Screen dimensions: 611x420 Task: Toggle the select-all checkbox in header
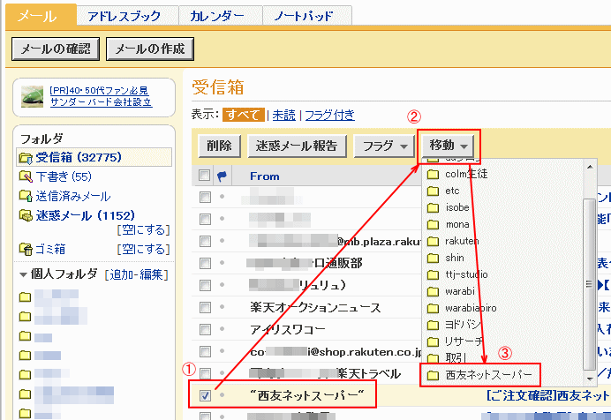(205, 175)
